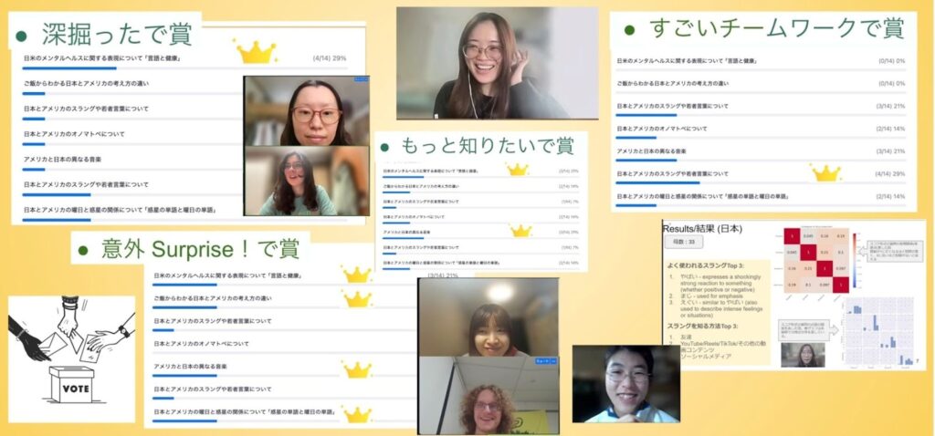Image resolution: width=935 pixels, height=436 pixels.
Task: Click the crown in すごいチームワークで賞 panel
Action: [825, 172]
